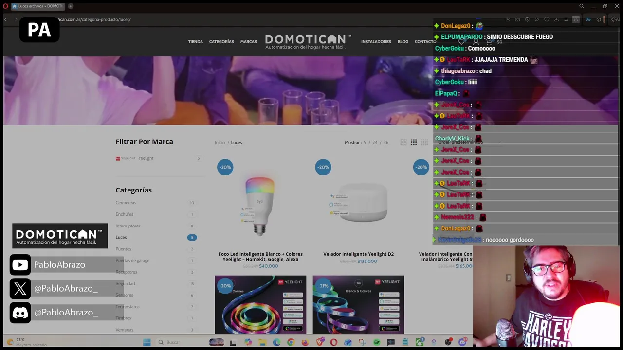Open Brave browser from the taskbar

click(320, 342)
